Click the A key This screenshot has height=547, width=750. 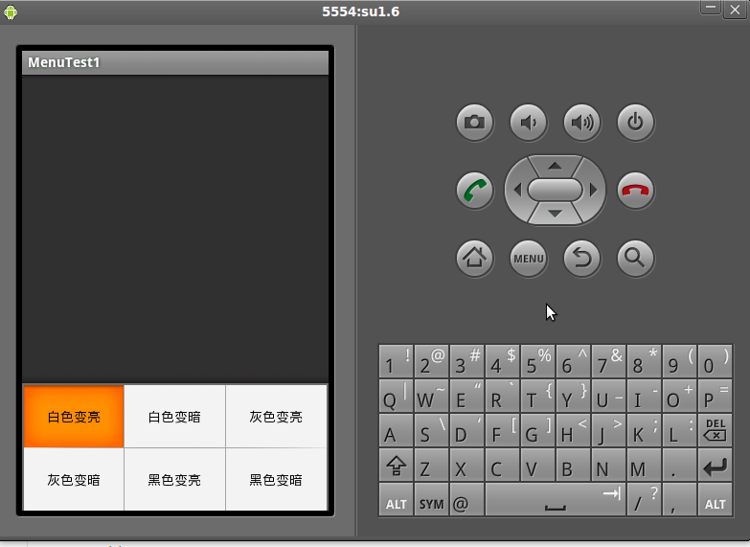(396, 430)
